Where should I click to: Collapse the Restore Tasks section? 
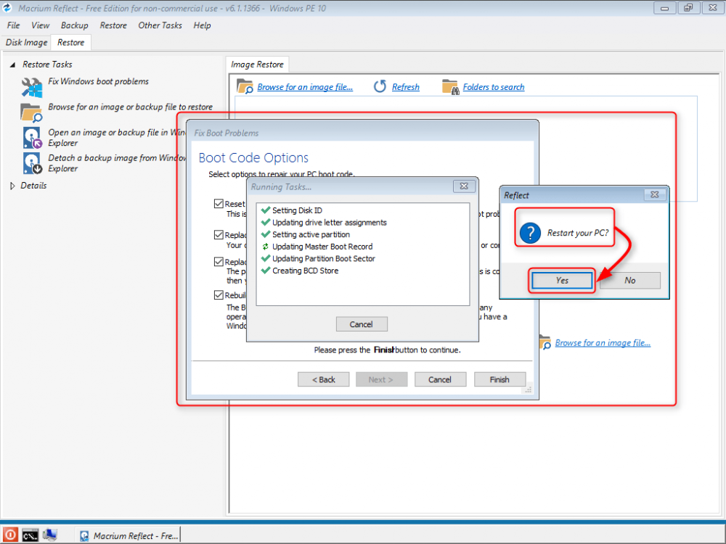pos(12,65)
